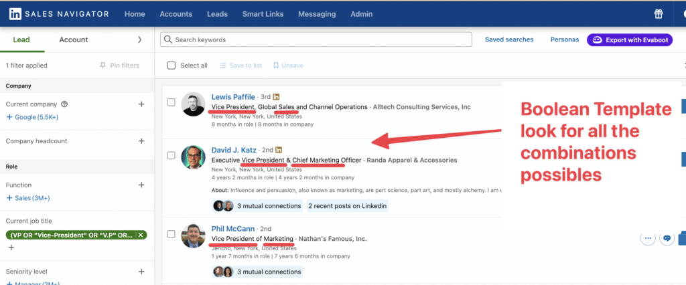Click the LinkedIn Sales Navigator logo
This screenshot has width=686, height=285.
[x=59, y=14]
